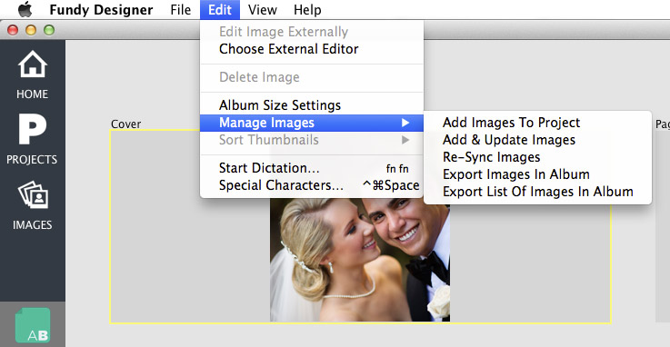The image size is (670, 347).
Task: Select the green AB design icon
Action: click(x=33, y=325)
